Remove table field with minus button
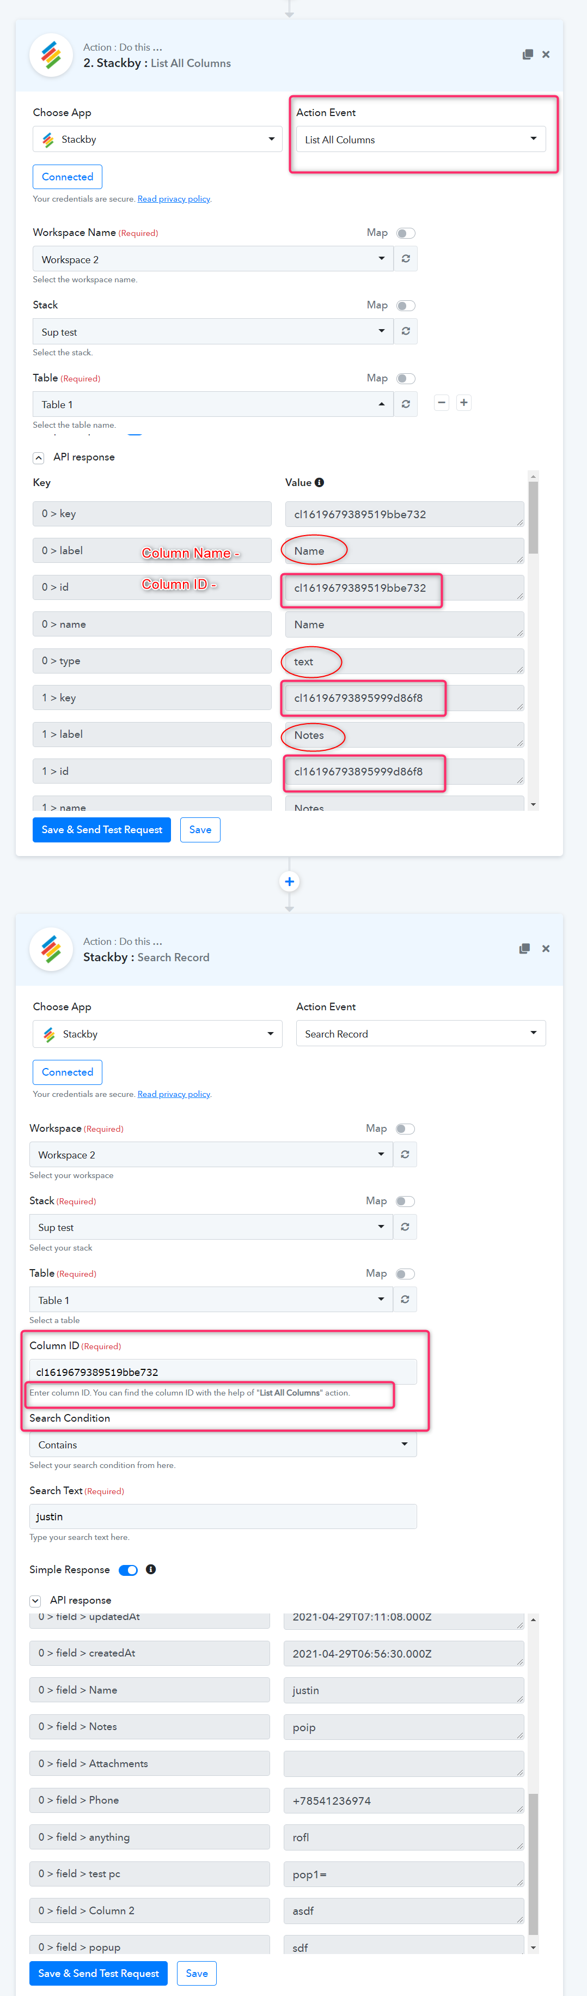The image size is (587, 1996). coord(442,402)
